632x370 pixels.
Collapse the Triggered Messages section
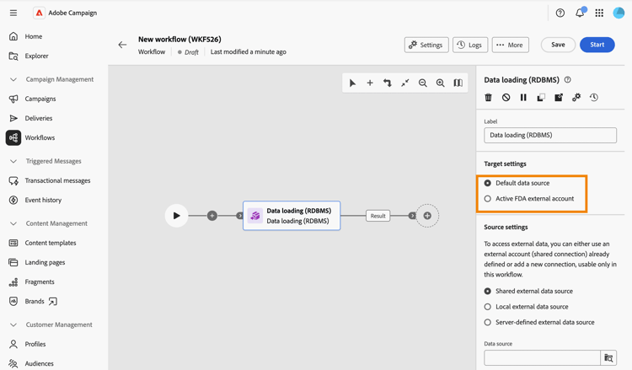(13, 161)
